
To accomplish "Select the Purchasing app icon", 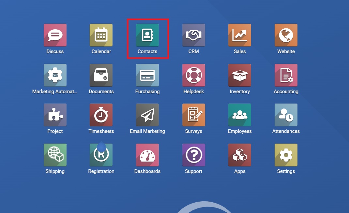I will [x=147, y=75].
